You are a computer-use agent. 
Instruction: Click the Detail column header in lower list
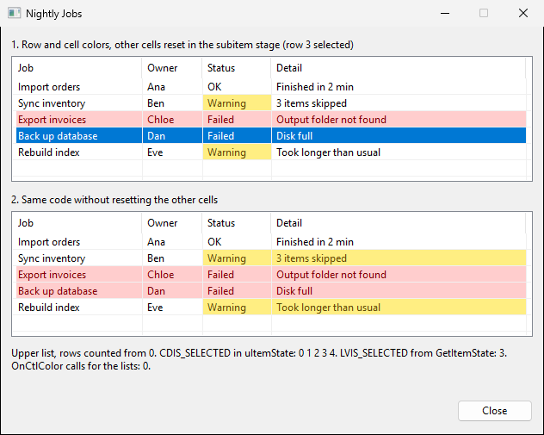pos(399,223)
